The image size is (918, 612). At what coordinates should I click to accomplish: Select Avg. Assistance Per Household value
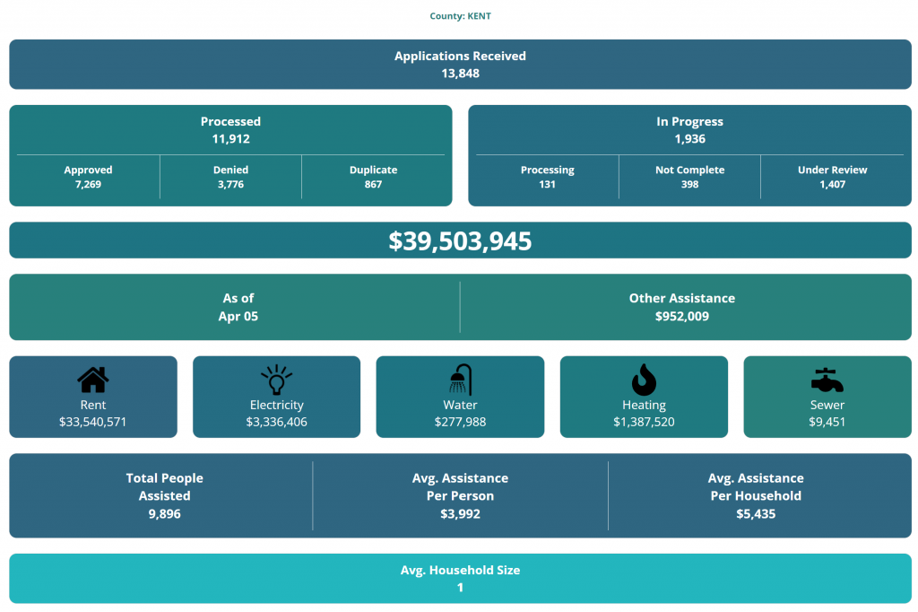point(756,514)
